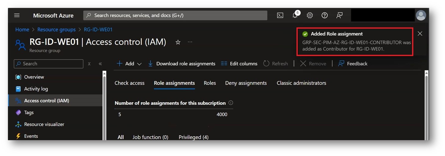Viewport: 445px width, 156px height.
Task: Open portal settings gear icon
Action: tap(310, 16)
